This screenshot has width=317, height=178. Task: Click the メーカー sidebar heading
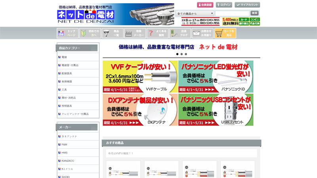pos(76,127)
